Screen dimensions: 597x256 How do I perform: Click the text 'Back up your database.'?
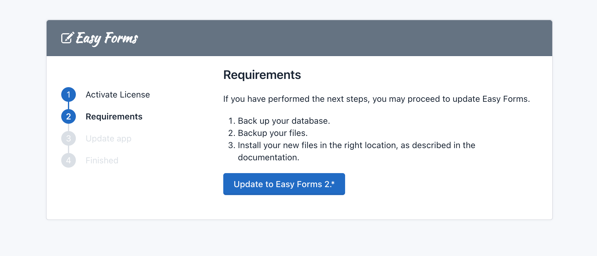[284, 121]
